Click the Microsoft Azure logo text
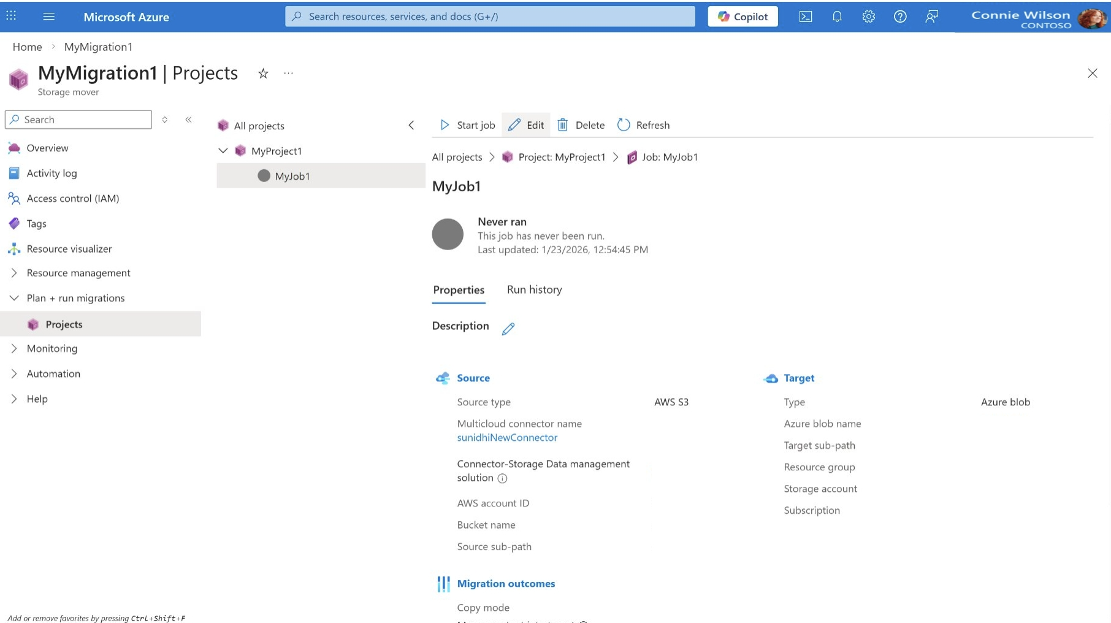 click(126, 17)
